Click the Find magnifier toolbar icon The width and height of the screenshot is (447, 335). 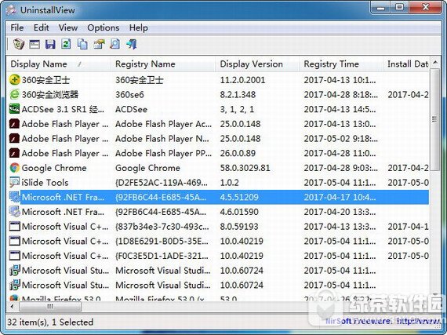click(x=114, y=44)
